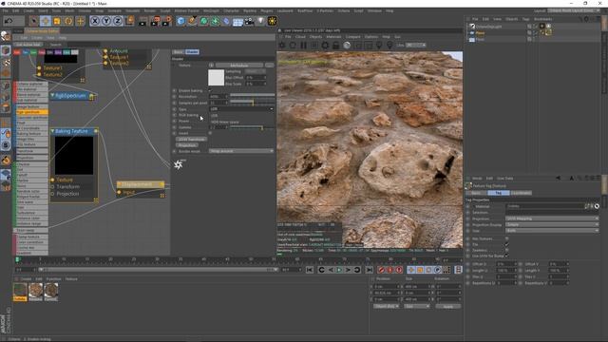Screen dimensions: 608x342
Task: Toggle Use UVW for Bump checkbox
Action: coord(506,256)
